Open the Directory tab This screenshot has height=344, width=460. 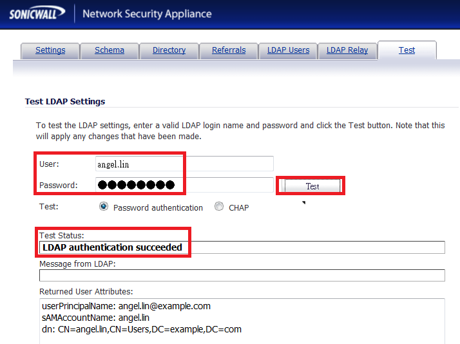[169, 50]
